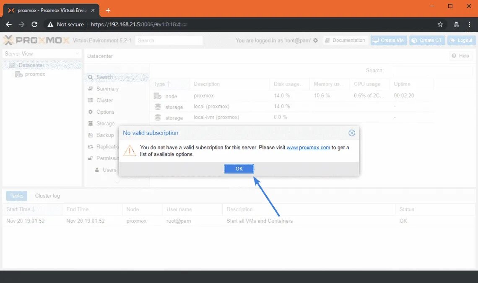The height and width of the screenshot is (283, 478).
Task: Close the proxmox browser tab
Action: [93, 10]
